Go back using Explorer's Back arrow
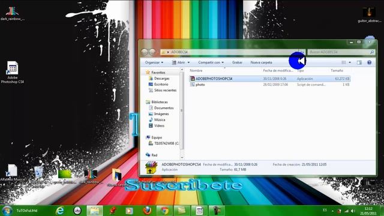 145,52
